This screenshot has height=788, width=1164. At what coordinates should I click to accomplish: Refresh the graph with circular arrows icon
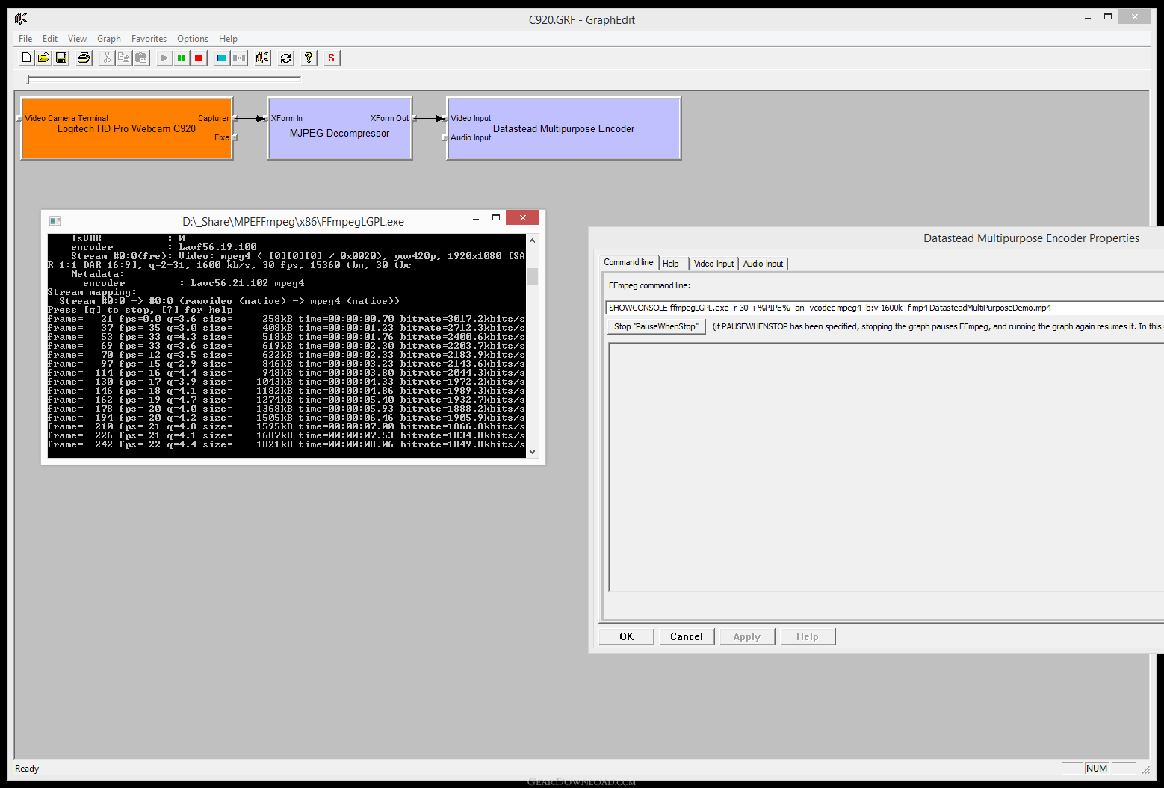coord(285,58)
